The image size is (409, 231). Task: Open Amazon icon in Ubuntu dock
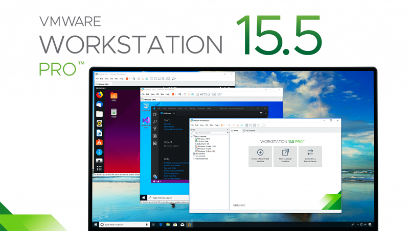pyautogui.click(x=99, y=161)
